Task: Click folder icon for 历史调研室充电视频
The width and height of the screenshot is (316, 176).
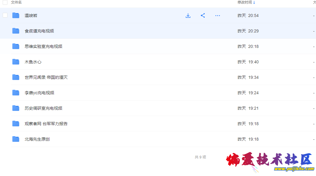Action: pos(16,108)
